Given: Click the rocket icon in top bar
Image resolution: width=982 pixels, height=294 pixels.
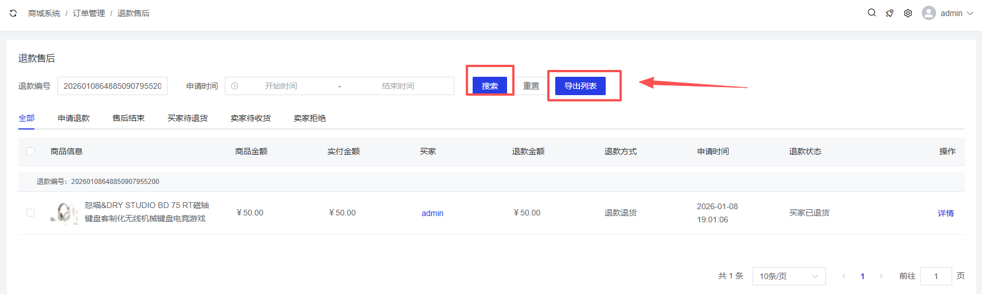Looking at the screenshot, I should tap(890, 13).
